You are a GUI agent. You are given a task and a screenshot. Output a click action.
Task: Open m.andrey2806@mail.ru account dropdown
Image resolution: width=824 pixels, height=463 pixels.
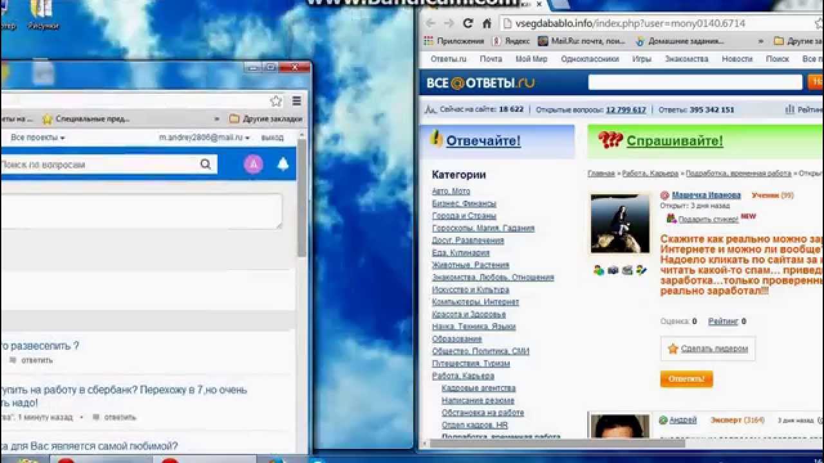(205, 138)
